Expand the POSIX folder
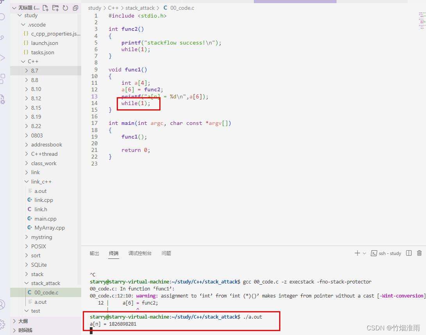Screen dimensions: 426x335 coord(46,246)
